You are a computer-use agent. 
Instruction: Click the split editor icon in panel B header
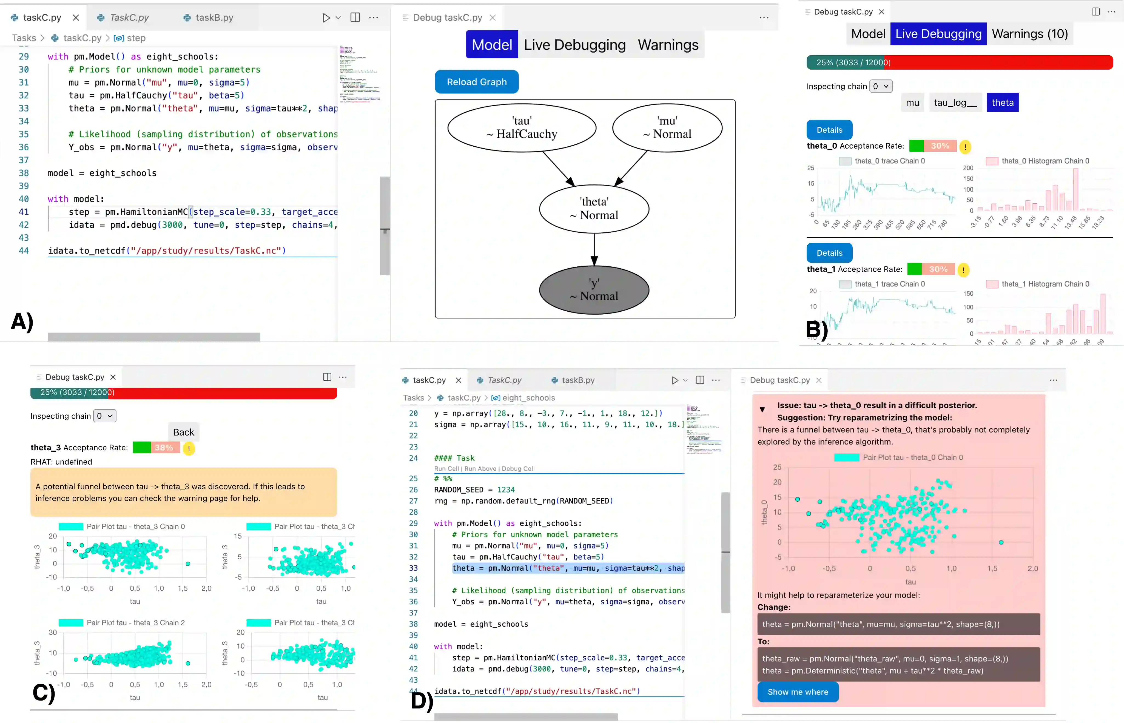click(x=1095, y=12)
